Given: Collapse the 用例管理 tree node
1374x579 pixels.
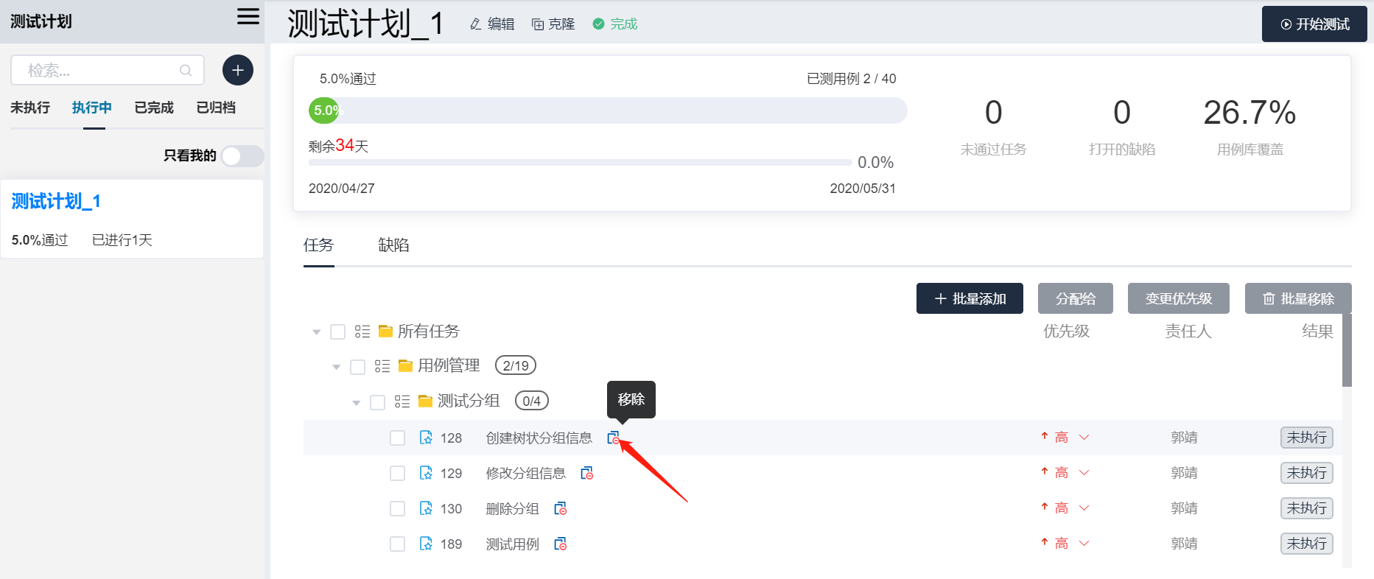Looking at the screenshot, I should (x=336, y=367).
